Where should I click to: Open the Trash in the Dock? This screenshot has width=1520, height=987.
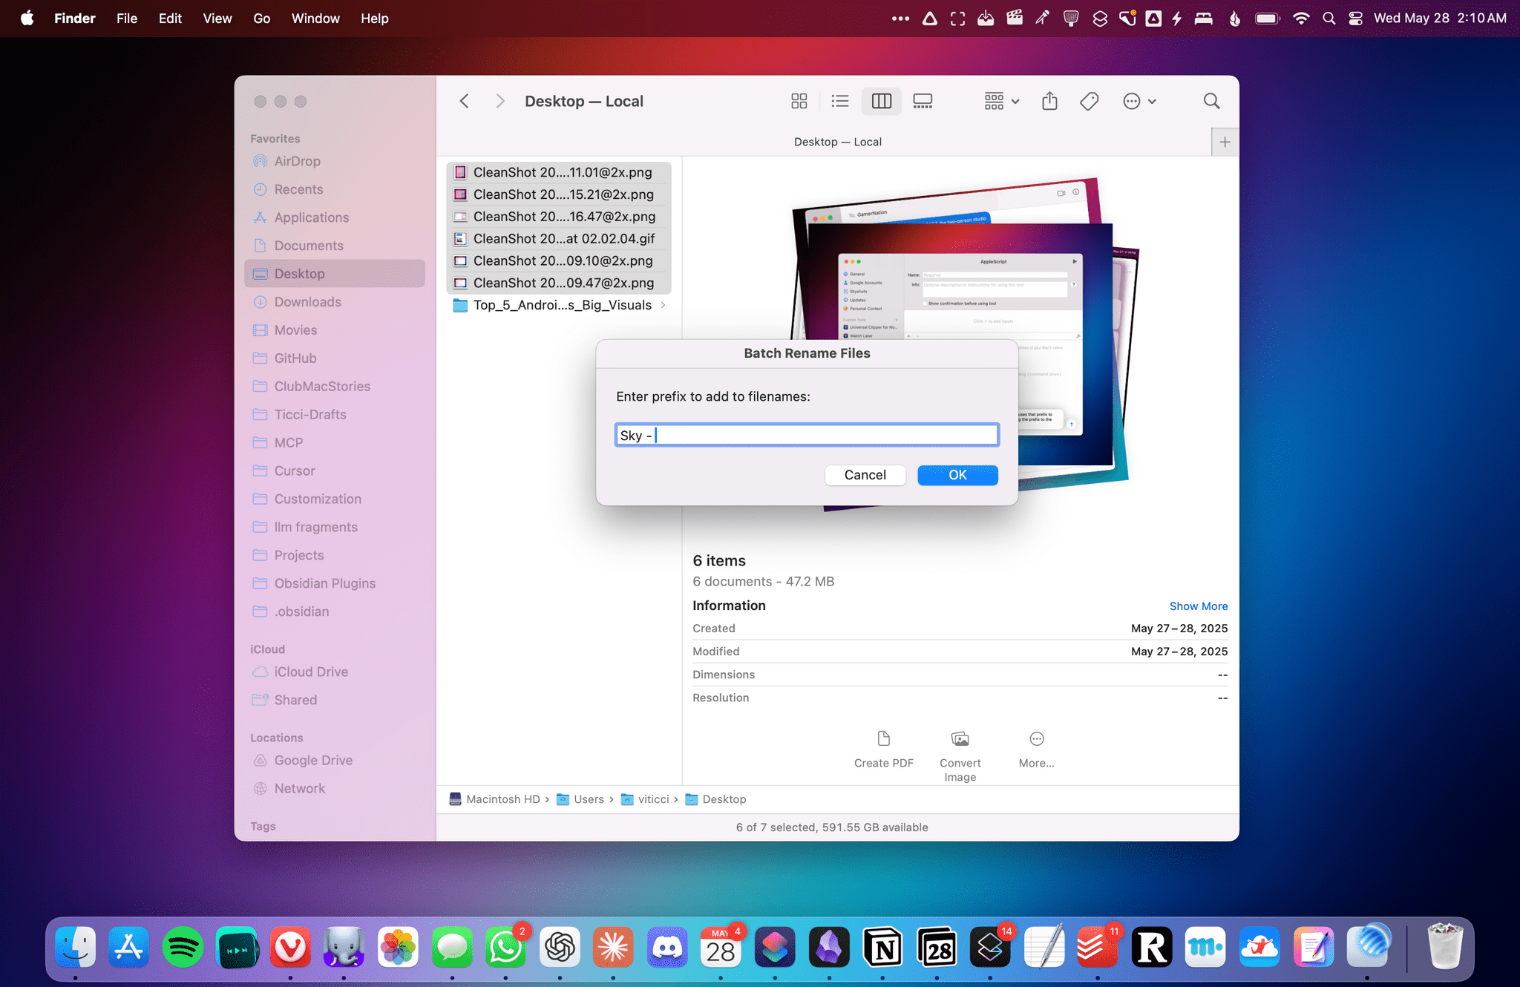pyautogui.click(x=1444, y=946)
